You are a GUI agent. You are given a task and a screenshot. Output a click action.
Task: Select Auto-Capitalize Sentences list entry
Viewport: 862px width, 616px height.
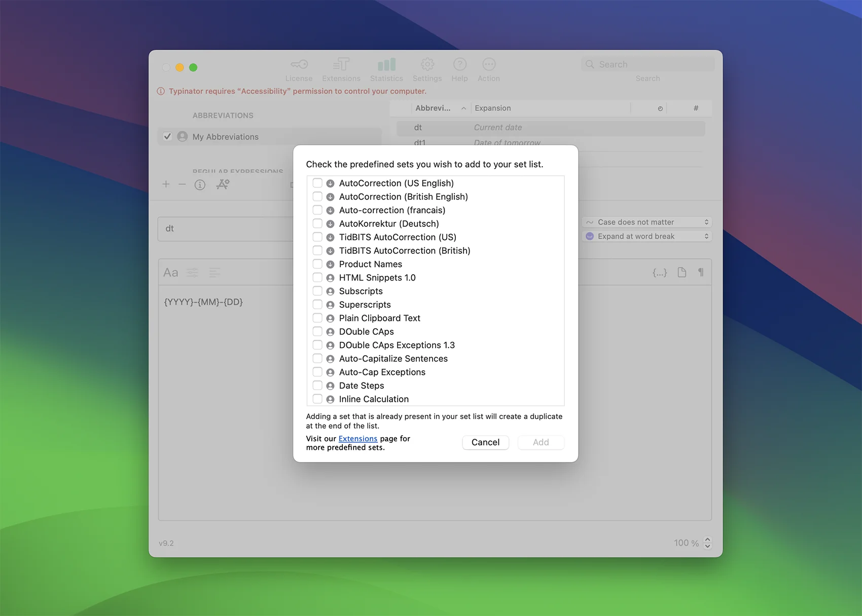[393, 359]
